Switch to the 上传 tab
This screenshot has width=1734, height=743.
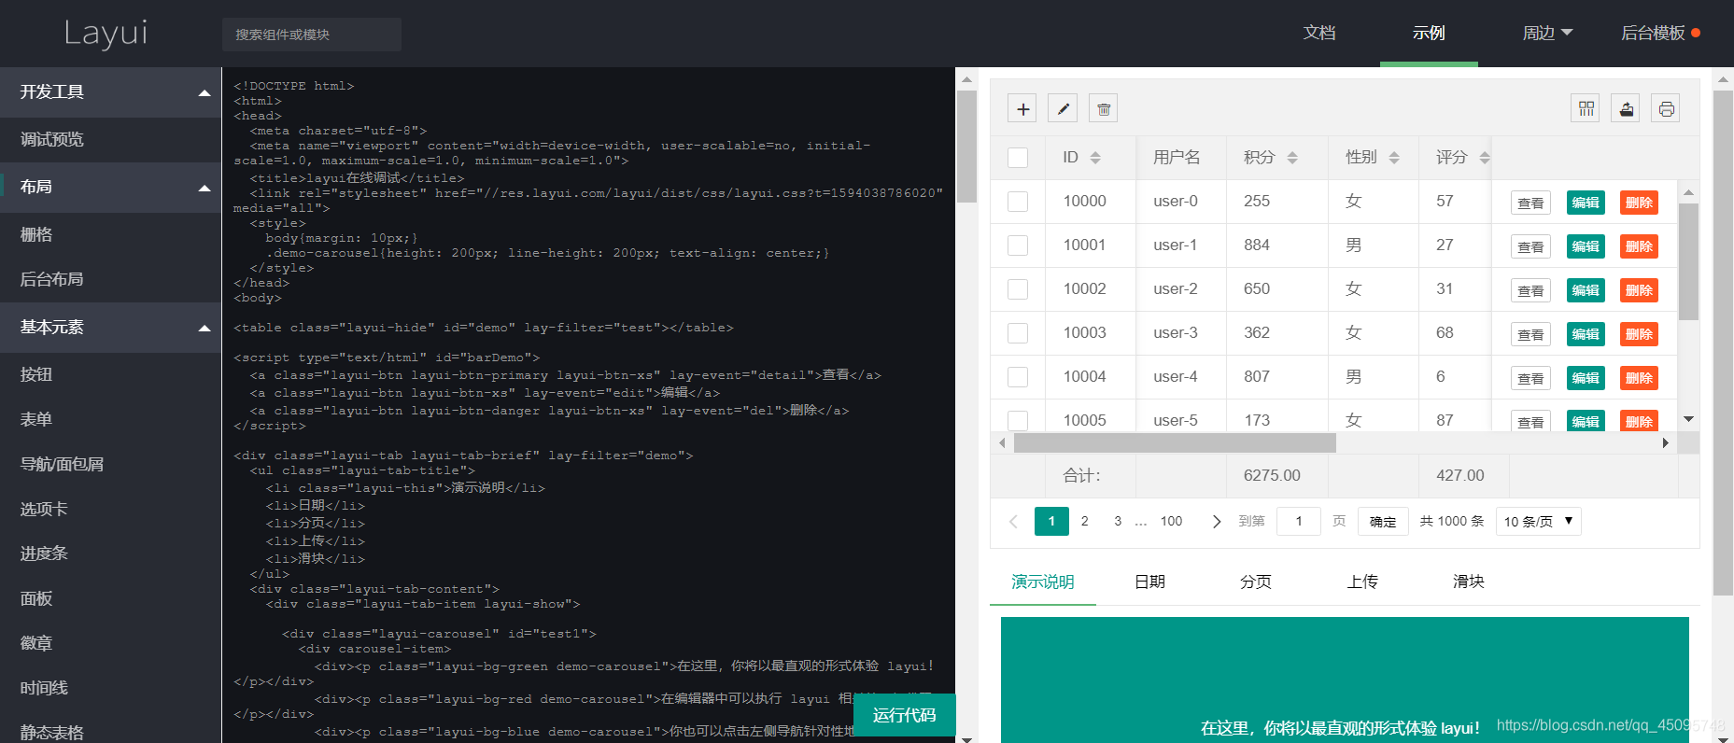click(x=1362, y=582)
